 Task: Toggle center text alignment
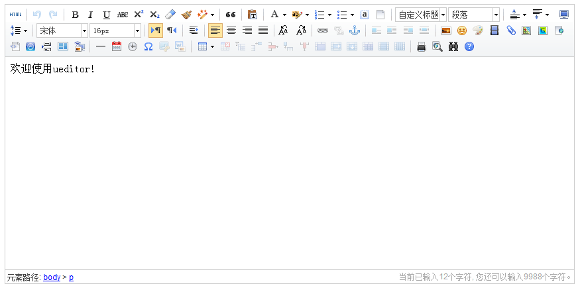[x=231, y=31]
